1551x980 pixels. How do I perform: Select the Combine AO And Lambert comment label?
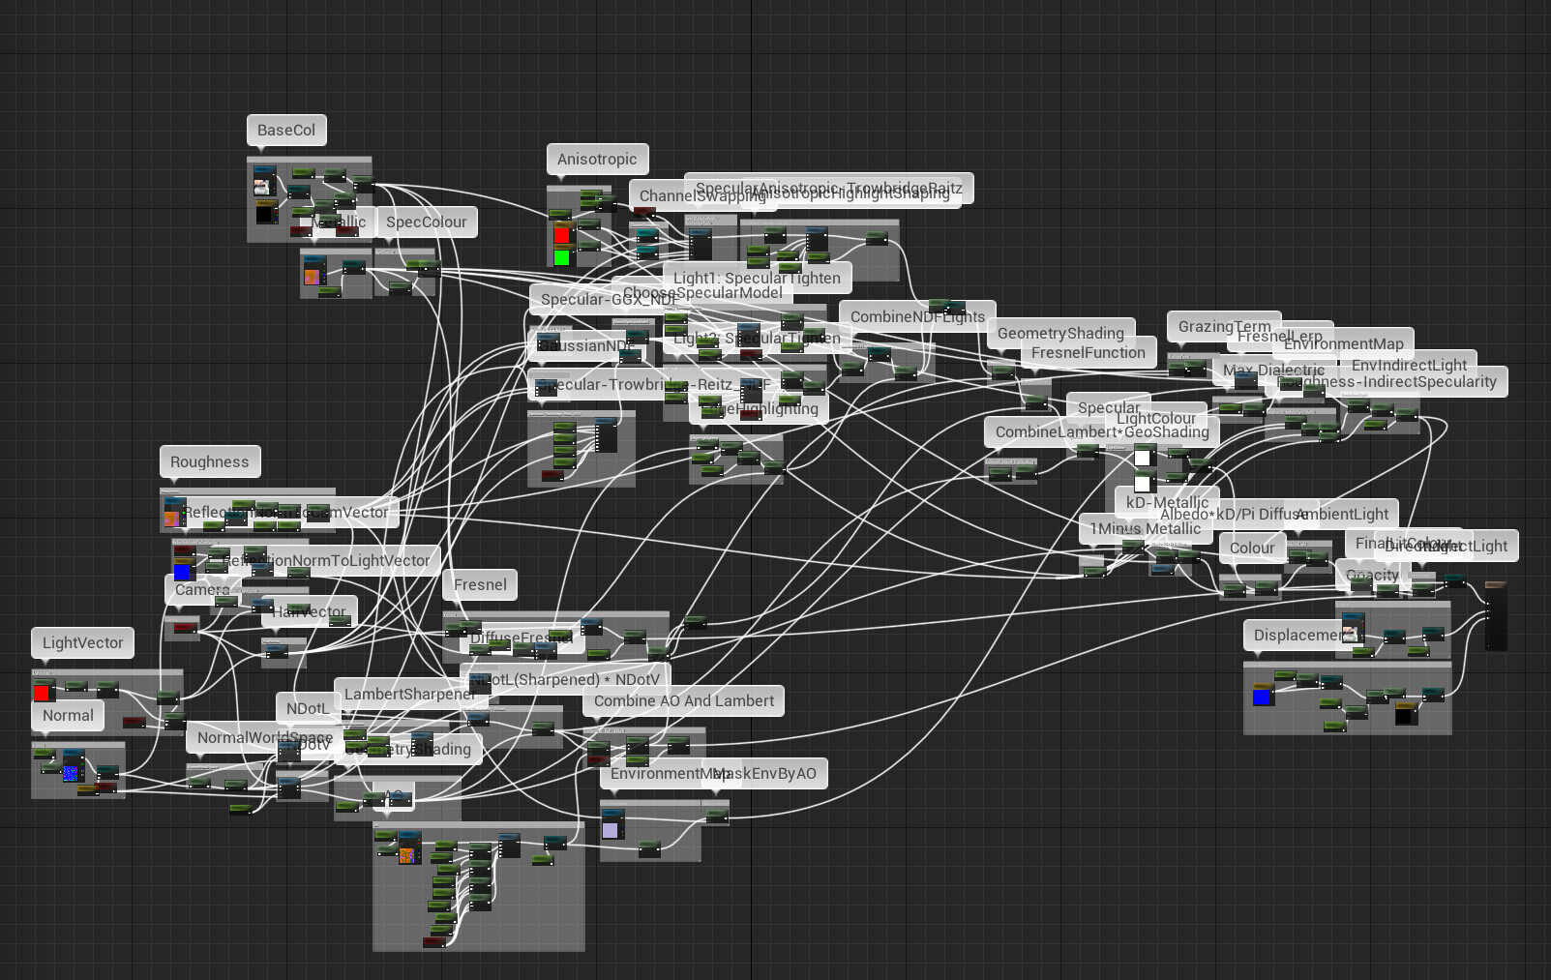pyautogui.click(x=683, y=700)
